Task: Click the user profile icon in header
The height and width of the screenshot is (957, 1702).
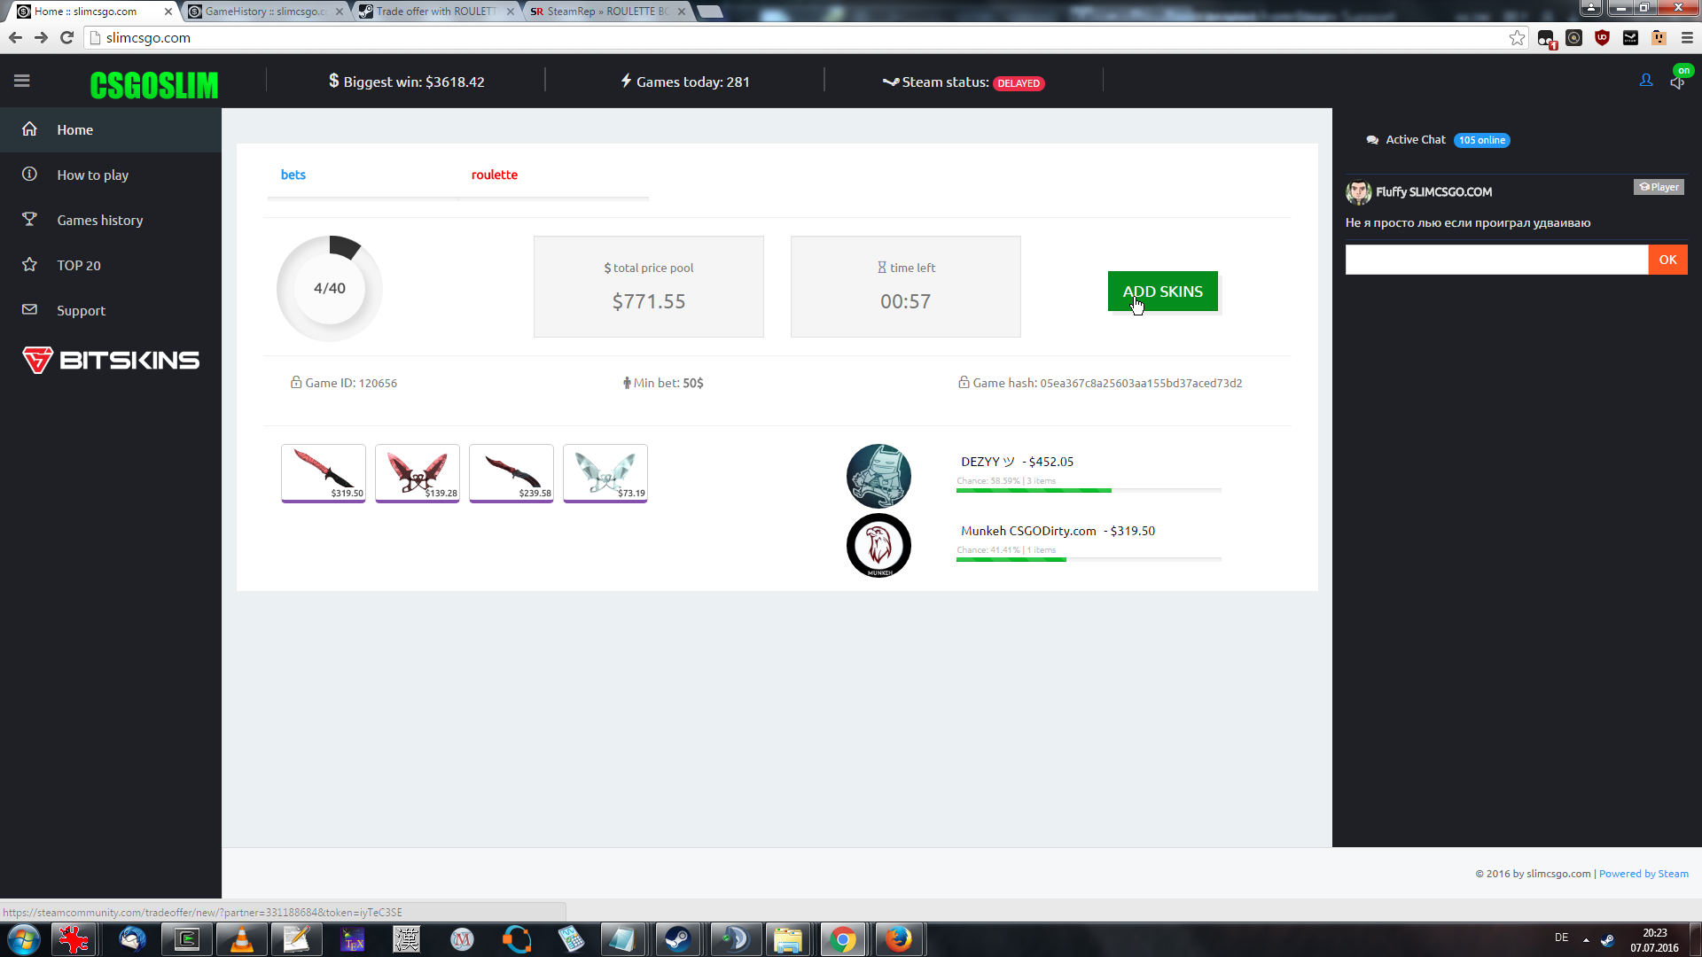Action: point(1646,81)
